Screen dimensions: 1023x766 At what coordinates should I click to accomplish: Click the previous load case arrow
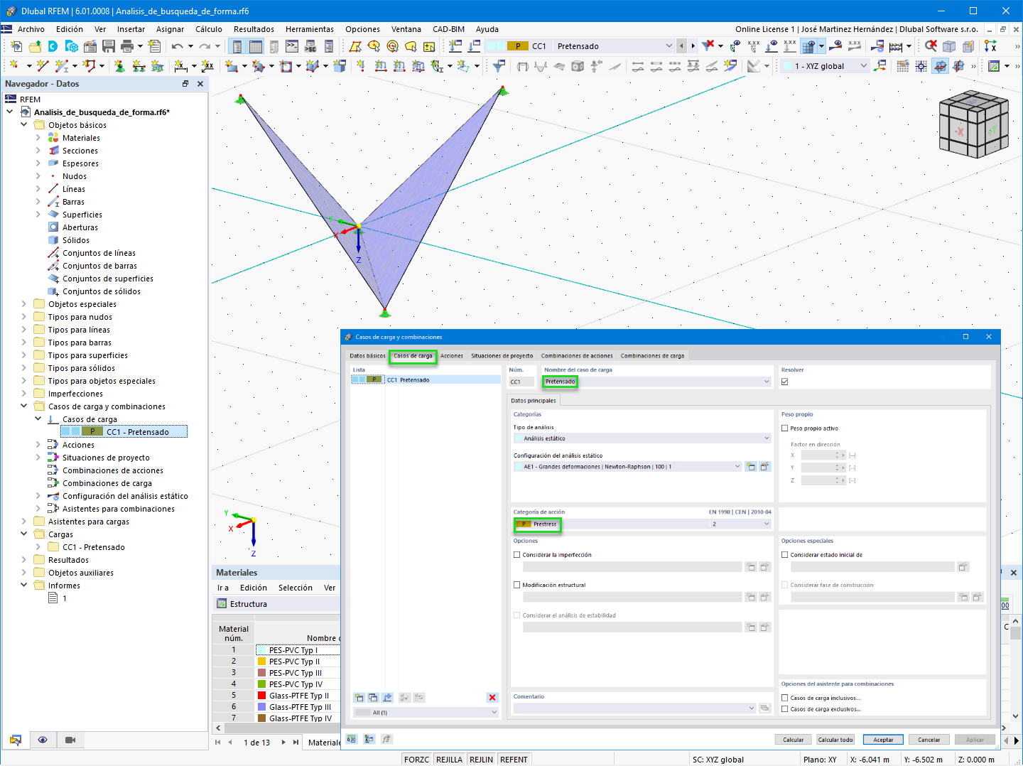(x=682, y=46)
